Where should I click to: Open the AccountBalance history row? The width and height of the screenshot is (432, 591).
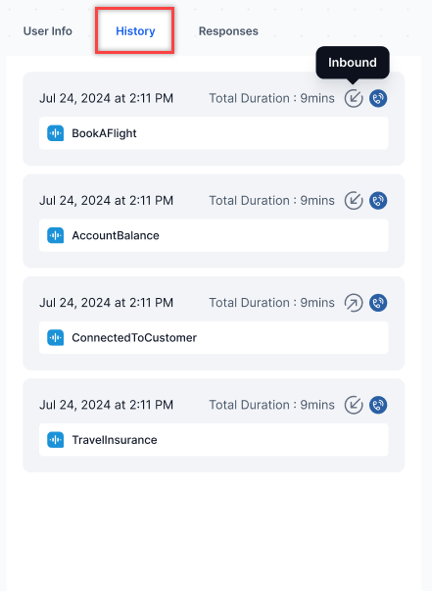point(214,235)
